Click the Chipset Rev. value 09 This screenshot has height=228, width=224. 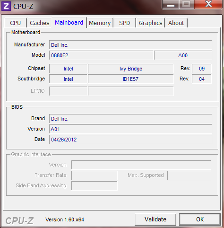202,69
